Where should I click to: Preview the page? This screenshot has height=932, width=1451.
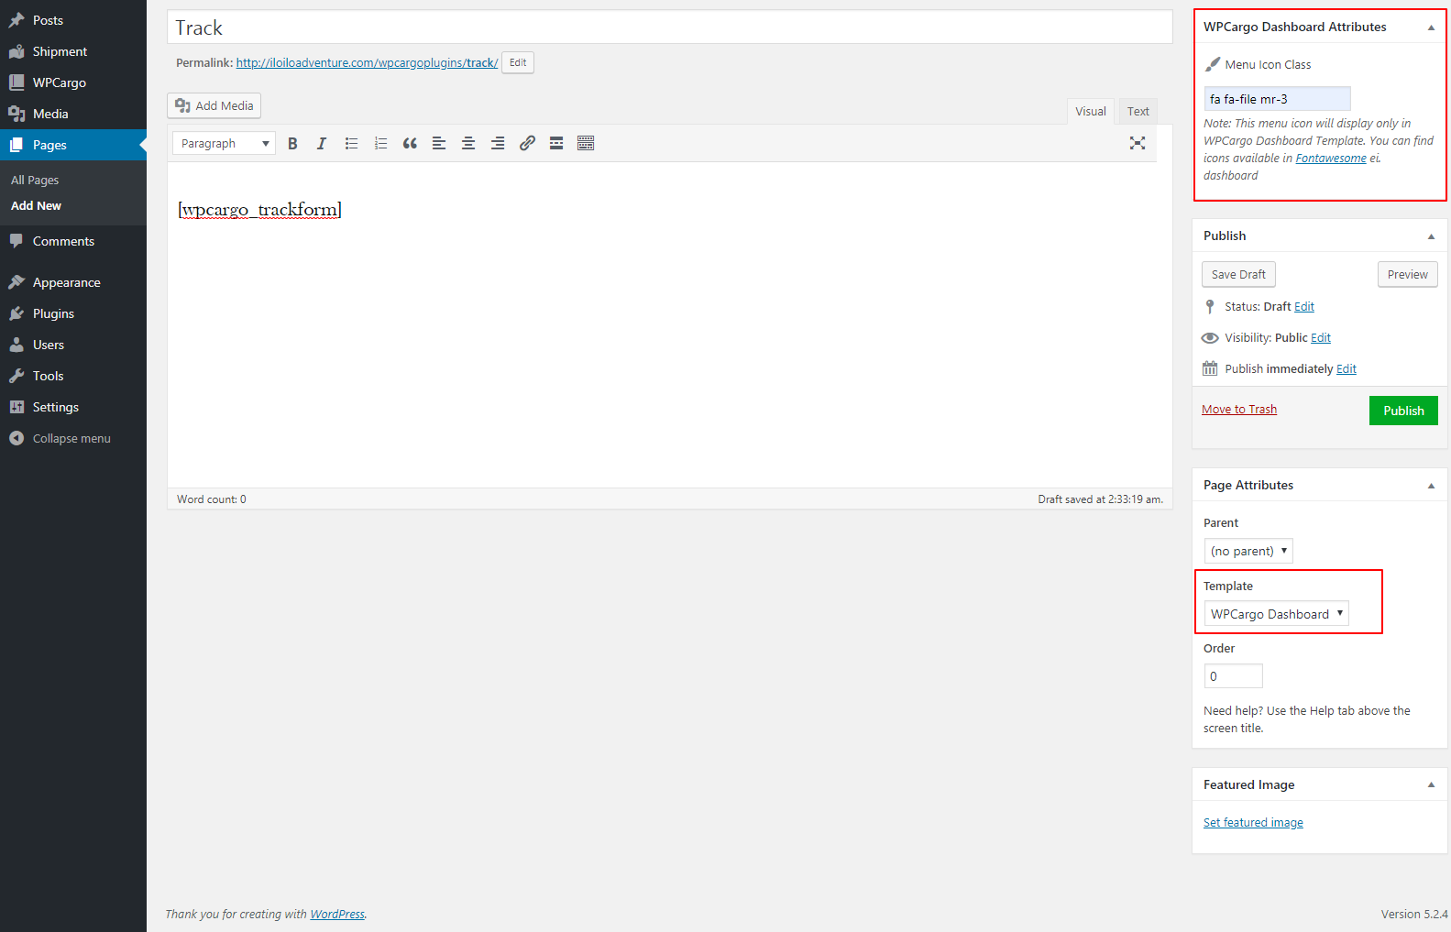pos(1407,274)
